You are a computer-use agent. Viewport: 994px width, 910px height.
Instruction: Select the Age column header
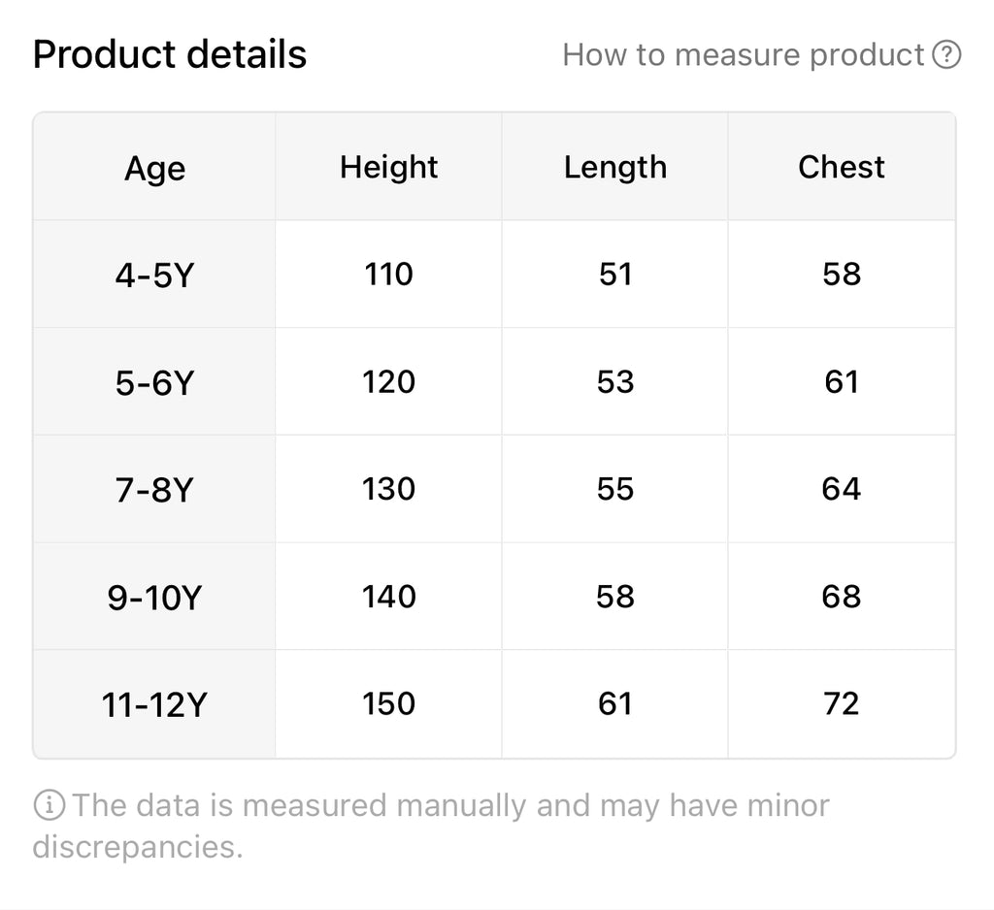point(154,168)
